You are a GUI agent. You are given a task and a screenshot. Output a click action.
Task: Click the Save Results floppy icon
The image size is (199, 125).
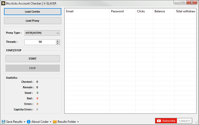(x=4, y=122)
